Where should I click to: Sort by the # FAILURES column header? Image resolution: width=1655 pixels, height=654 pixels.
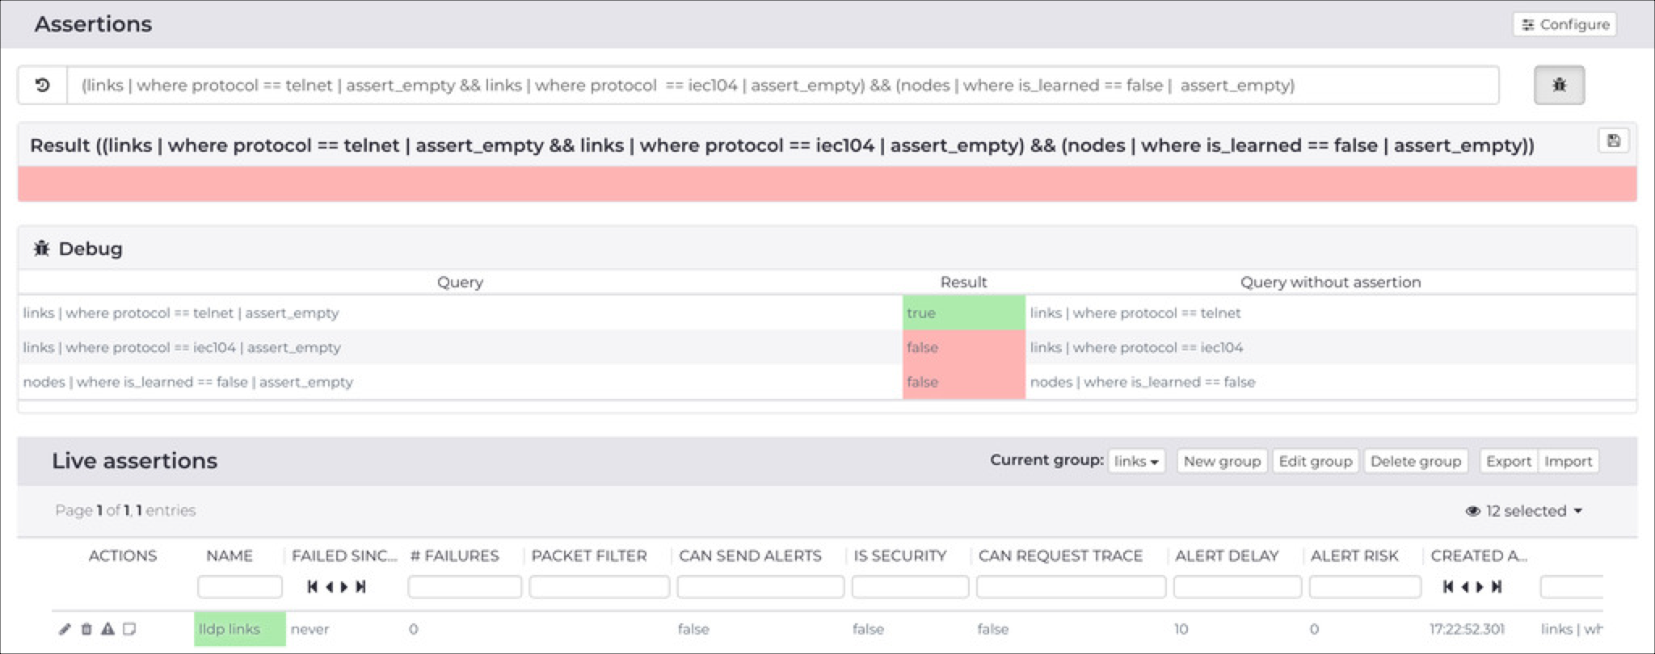[454, 555]
